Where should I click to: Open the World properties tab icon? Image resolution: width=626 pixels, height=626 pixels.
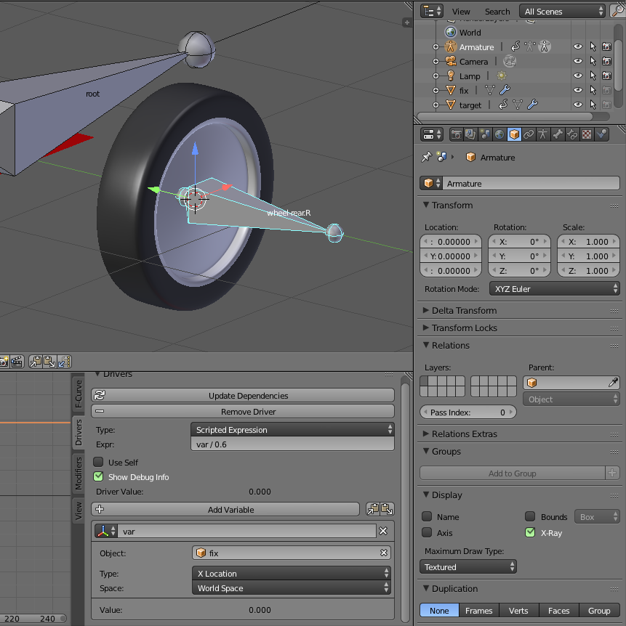click(x=499, y=134)
